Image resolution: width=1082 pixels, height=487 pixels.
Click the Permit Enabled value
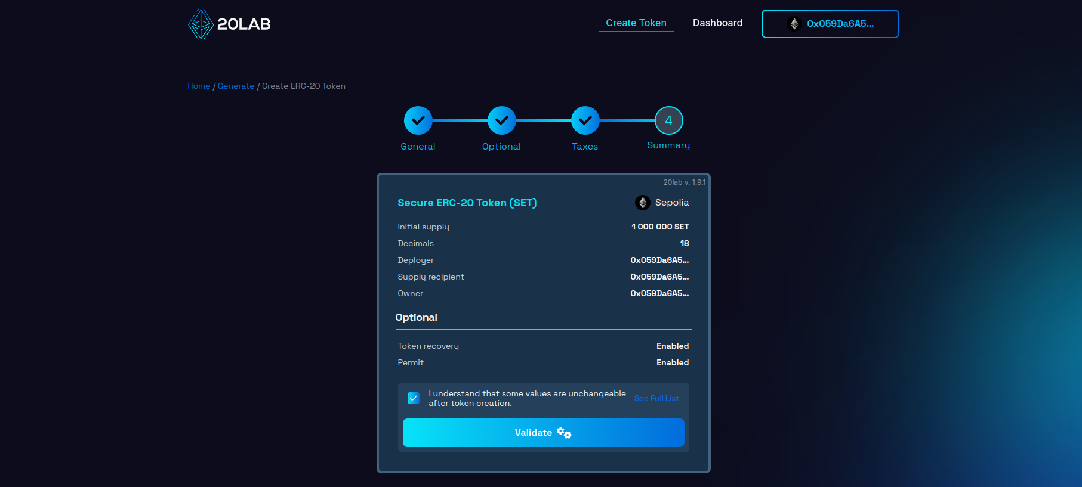click(x=673, y=362)
